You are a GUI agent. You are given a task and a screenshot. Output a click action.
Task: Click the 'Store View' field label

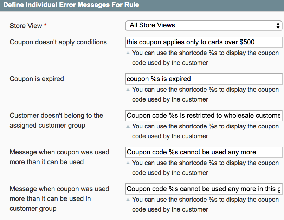[26, 26]
